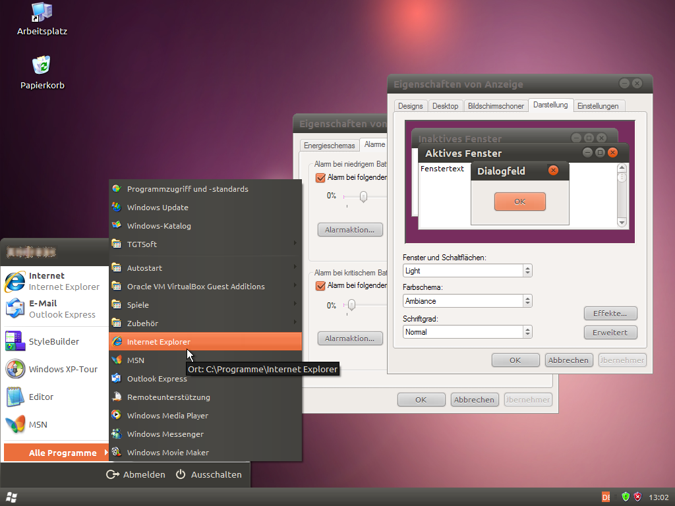
Task: Click the MSN butterfly icon in left pane
Action: [15, 424]
